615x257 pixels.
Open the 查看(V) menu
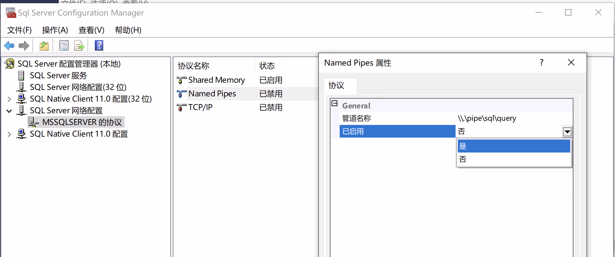[x=91, y=30]
